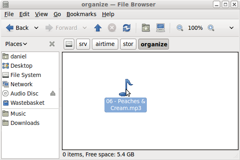Open the Computer location icon
Screen dimensions: 240x160
(x=161, y=28)
